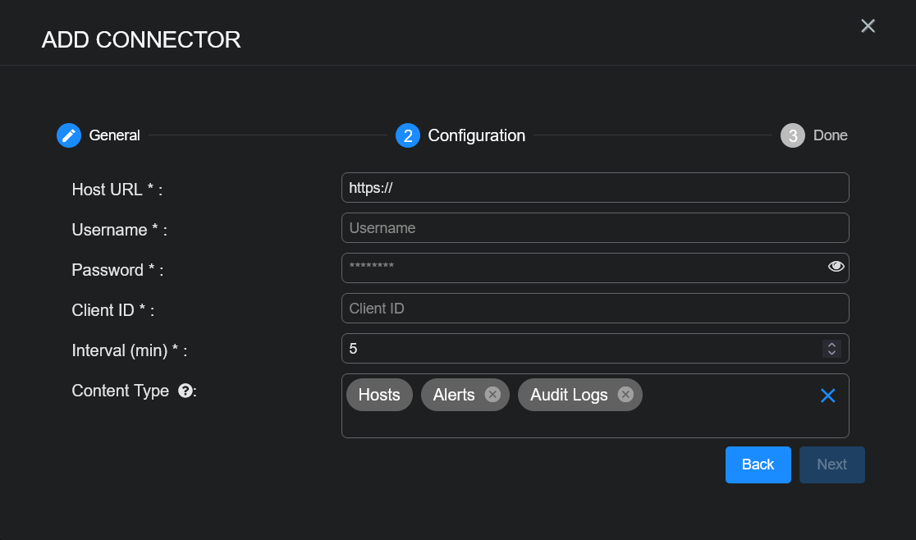Image resolution: width=916 pixels, height=540 pixels.
Task: Click the step 2 Configuration circle icon
Action: point(408,135)
